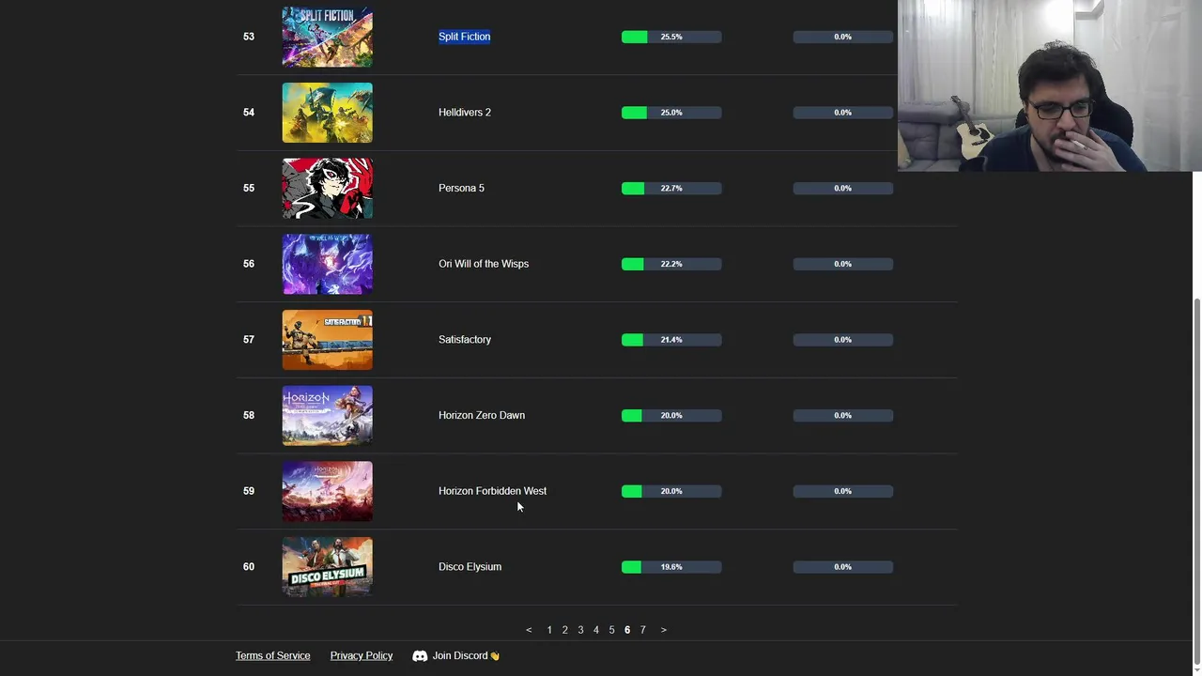1202x676 pixels.
Task: Jump to page 1 of the ranking
Action: pyautogui.click(x=549, y=630)
